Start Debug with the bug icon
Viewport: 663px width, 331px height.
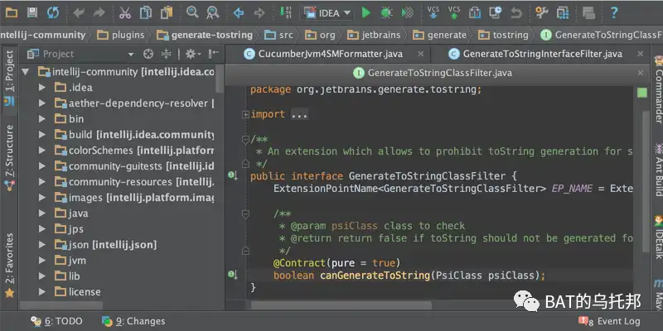pos(386,12)
